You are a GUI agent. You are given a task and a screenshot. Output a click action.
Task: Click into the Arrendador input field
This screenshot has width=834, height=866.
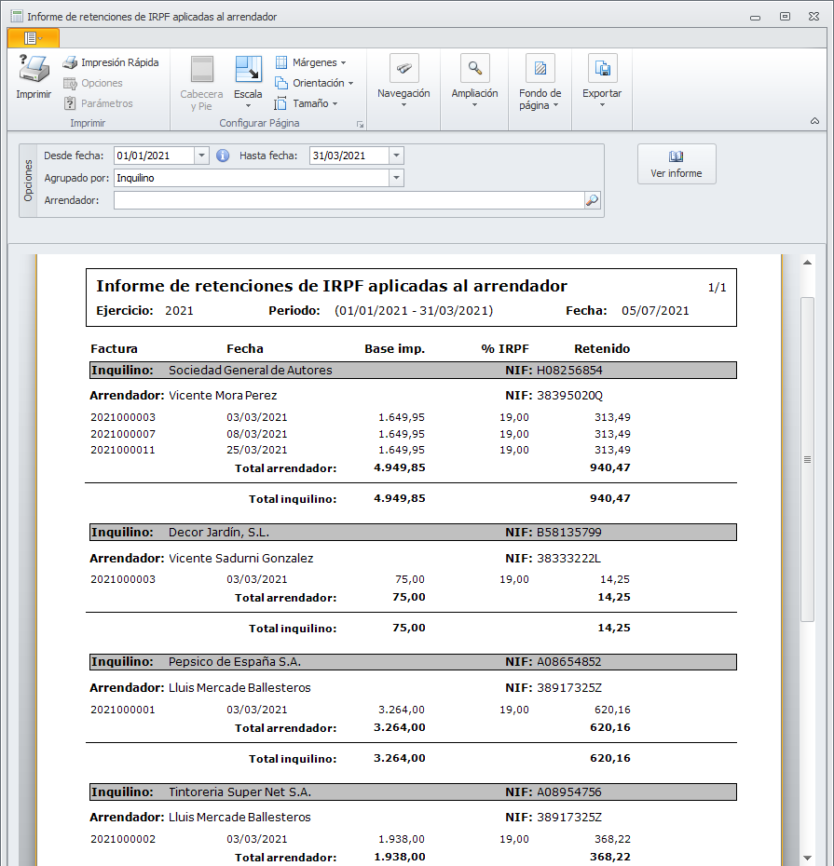click(348, 200)
